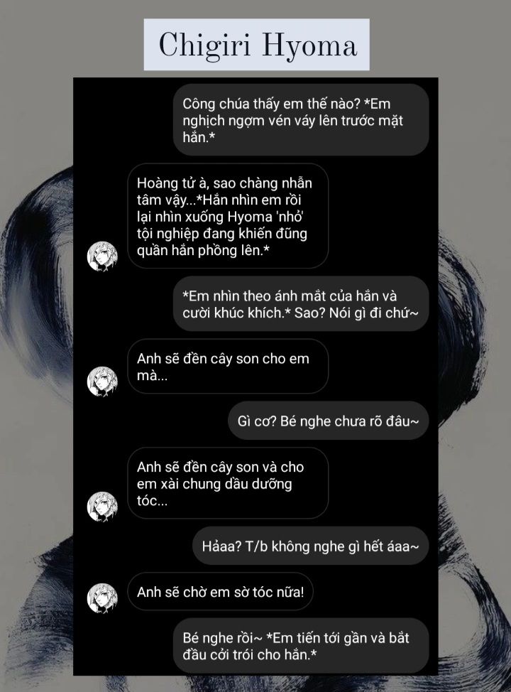511x692 pixels.
Task: Click empty black space right of 'sờ tóc nữa!' bubble
Action: 375,592
